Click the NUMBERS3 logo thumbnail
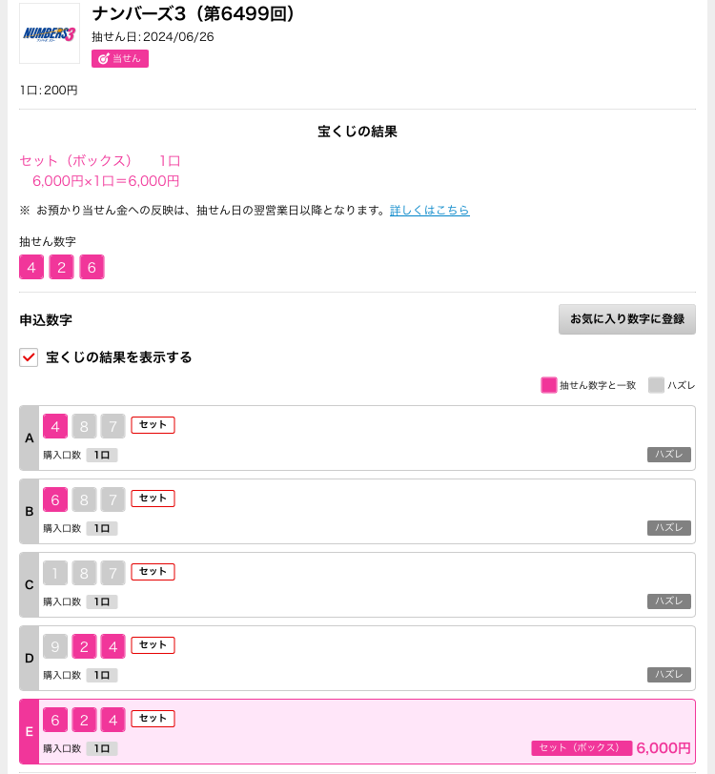 pos(50,33)
